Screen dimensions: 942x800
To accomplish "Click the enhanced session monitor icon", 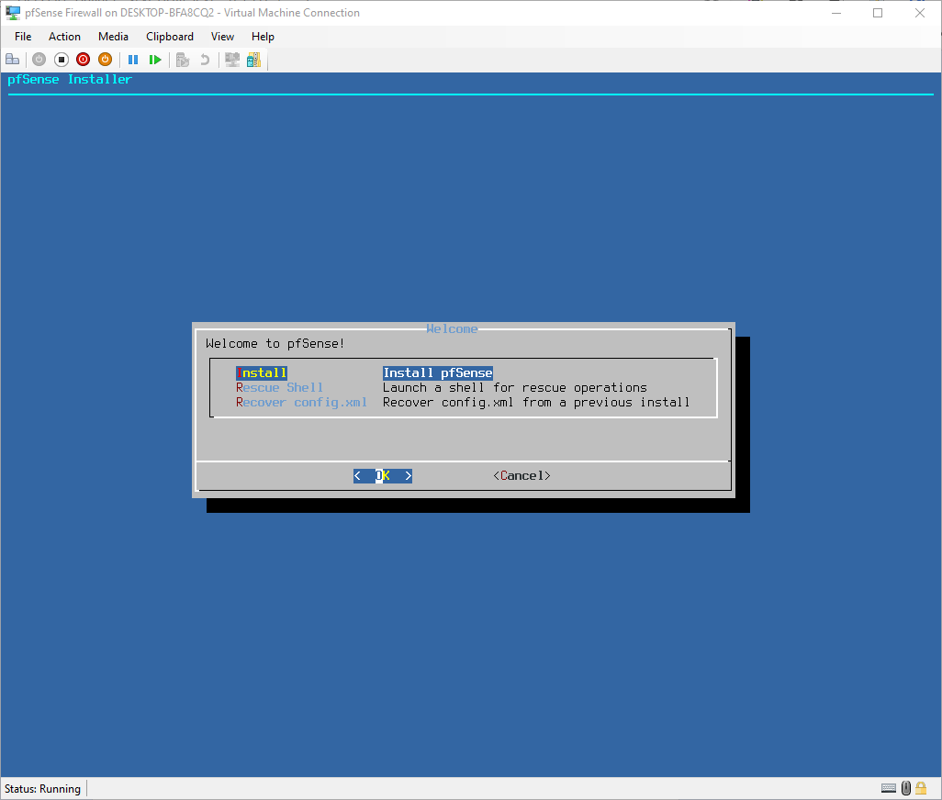I will (x=232, y=60).
